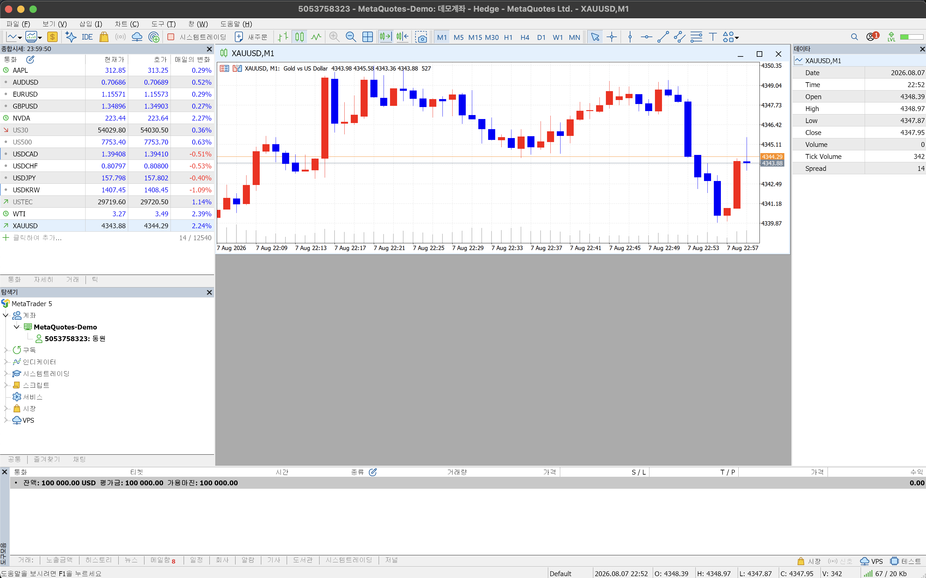Screen dimensions: 926x578
Task: Click the green level progress bar
Action: [x=912, y=37]
